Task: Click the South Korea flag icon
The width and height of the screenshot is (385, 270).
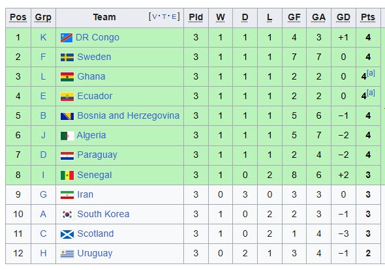Action: pos(67,215)
